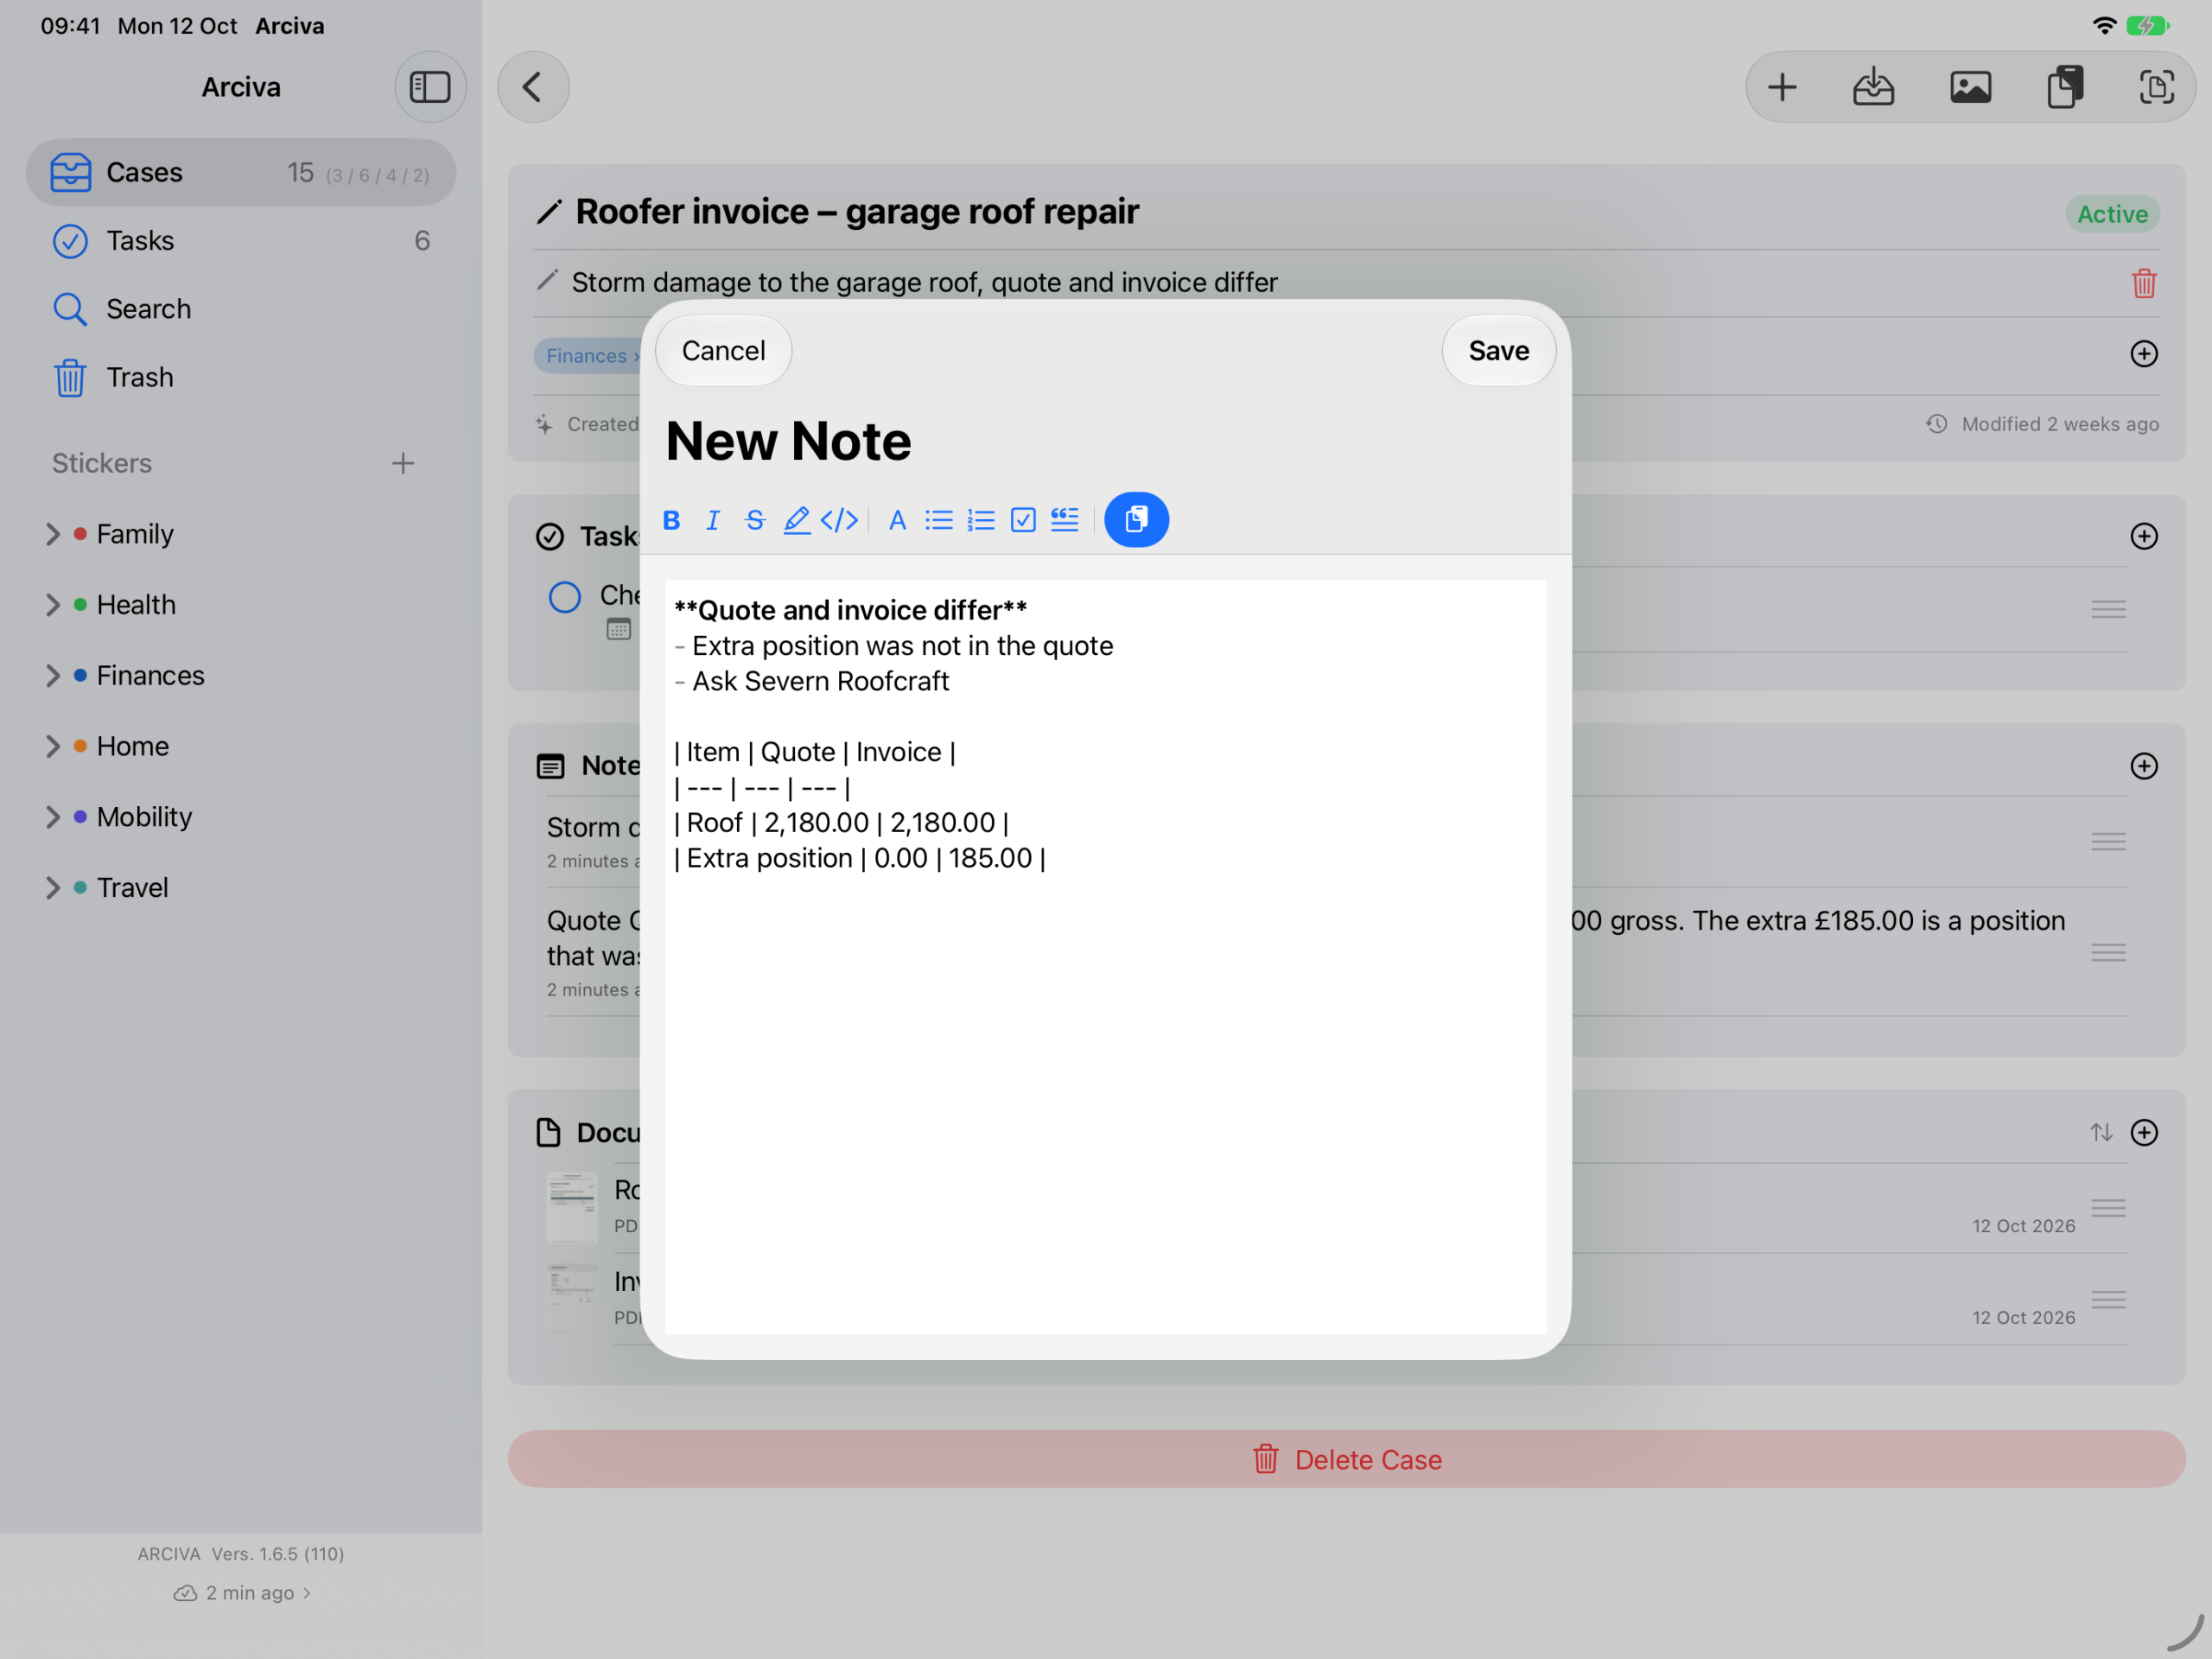Insert a checklist item
This screenshot has width=2212, height=1659.
click(x=1023, y=520)
